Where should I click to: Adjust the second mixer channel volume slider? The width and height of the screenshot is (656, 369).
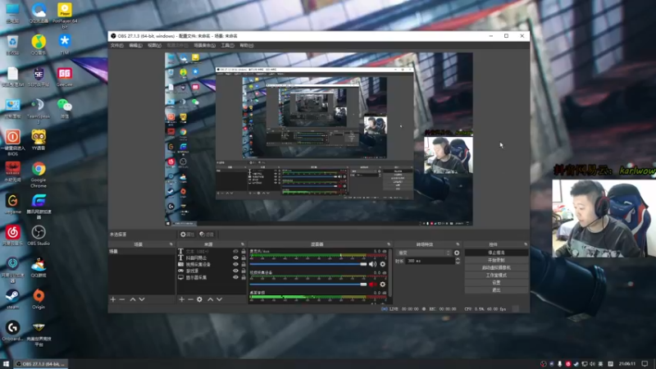coord(308,285)
